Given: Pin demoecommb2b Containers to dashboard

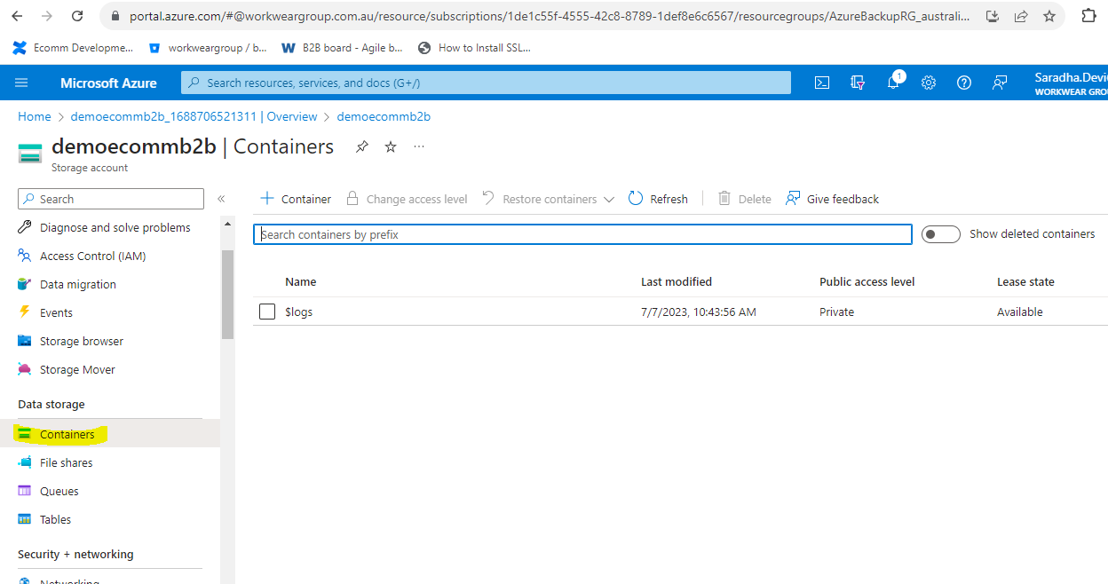Looking at the screenshot, I should click(362, 147).
